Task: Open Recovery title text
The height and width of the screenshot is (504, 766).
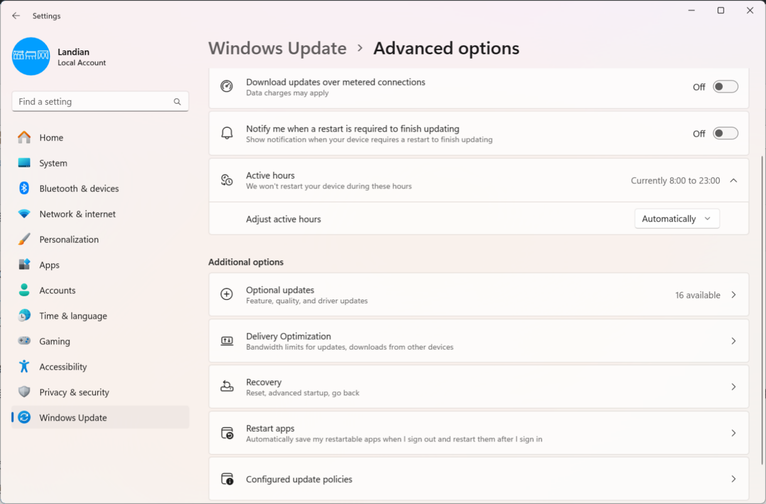Action: tap(264, 382)
